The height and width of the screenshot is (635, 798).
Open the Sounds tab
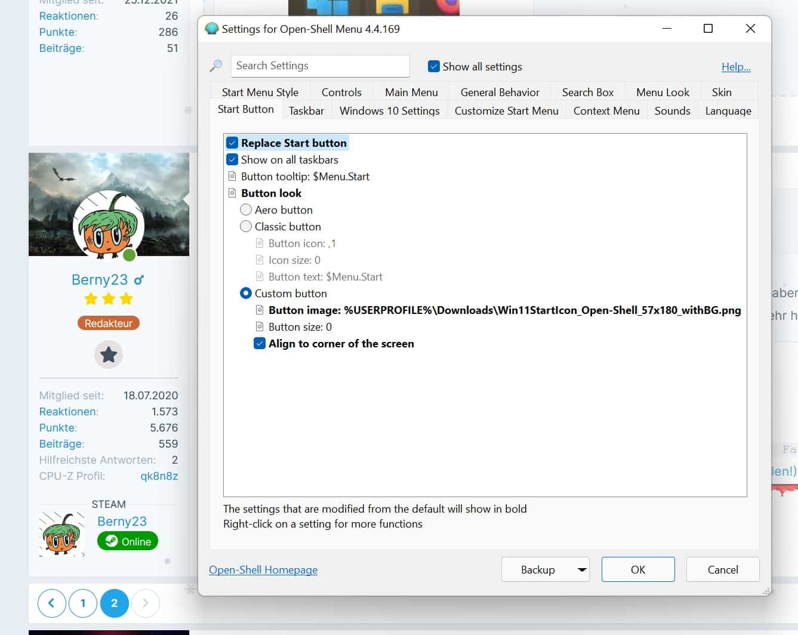coord(673,110)
